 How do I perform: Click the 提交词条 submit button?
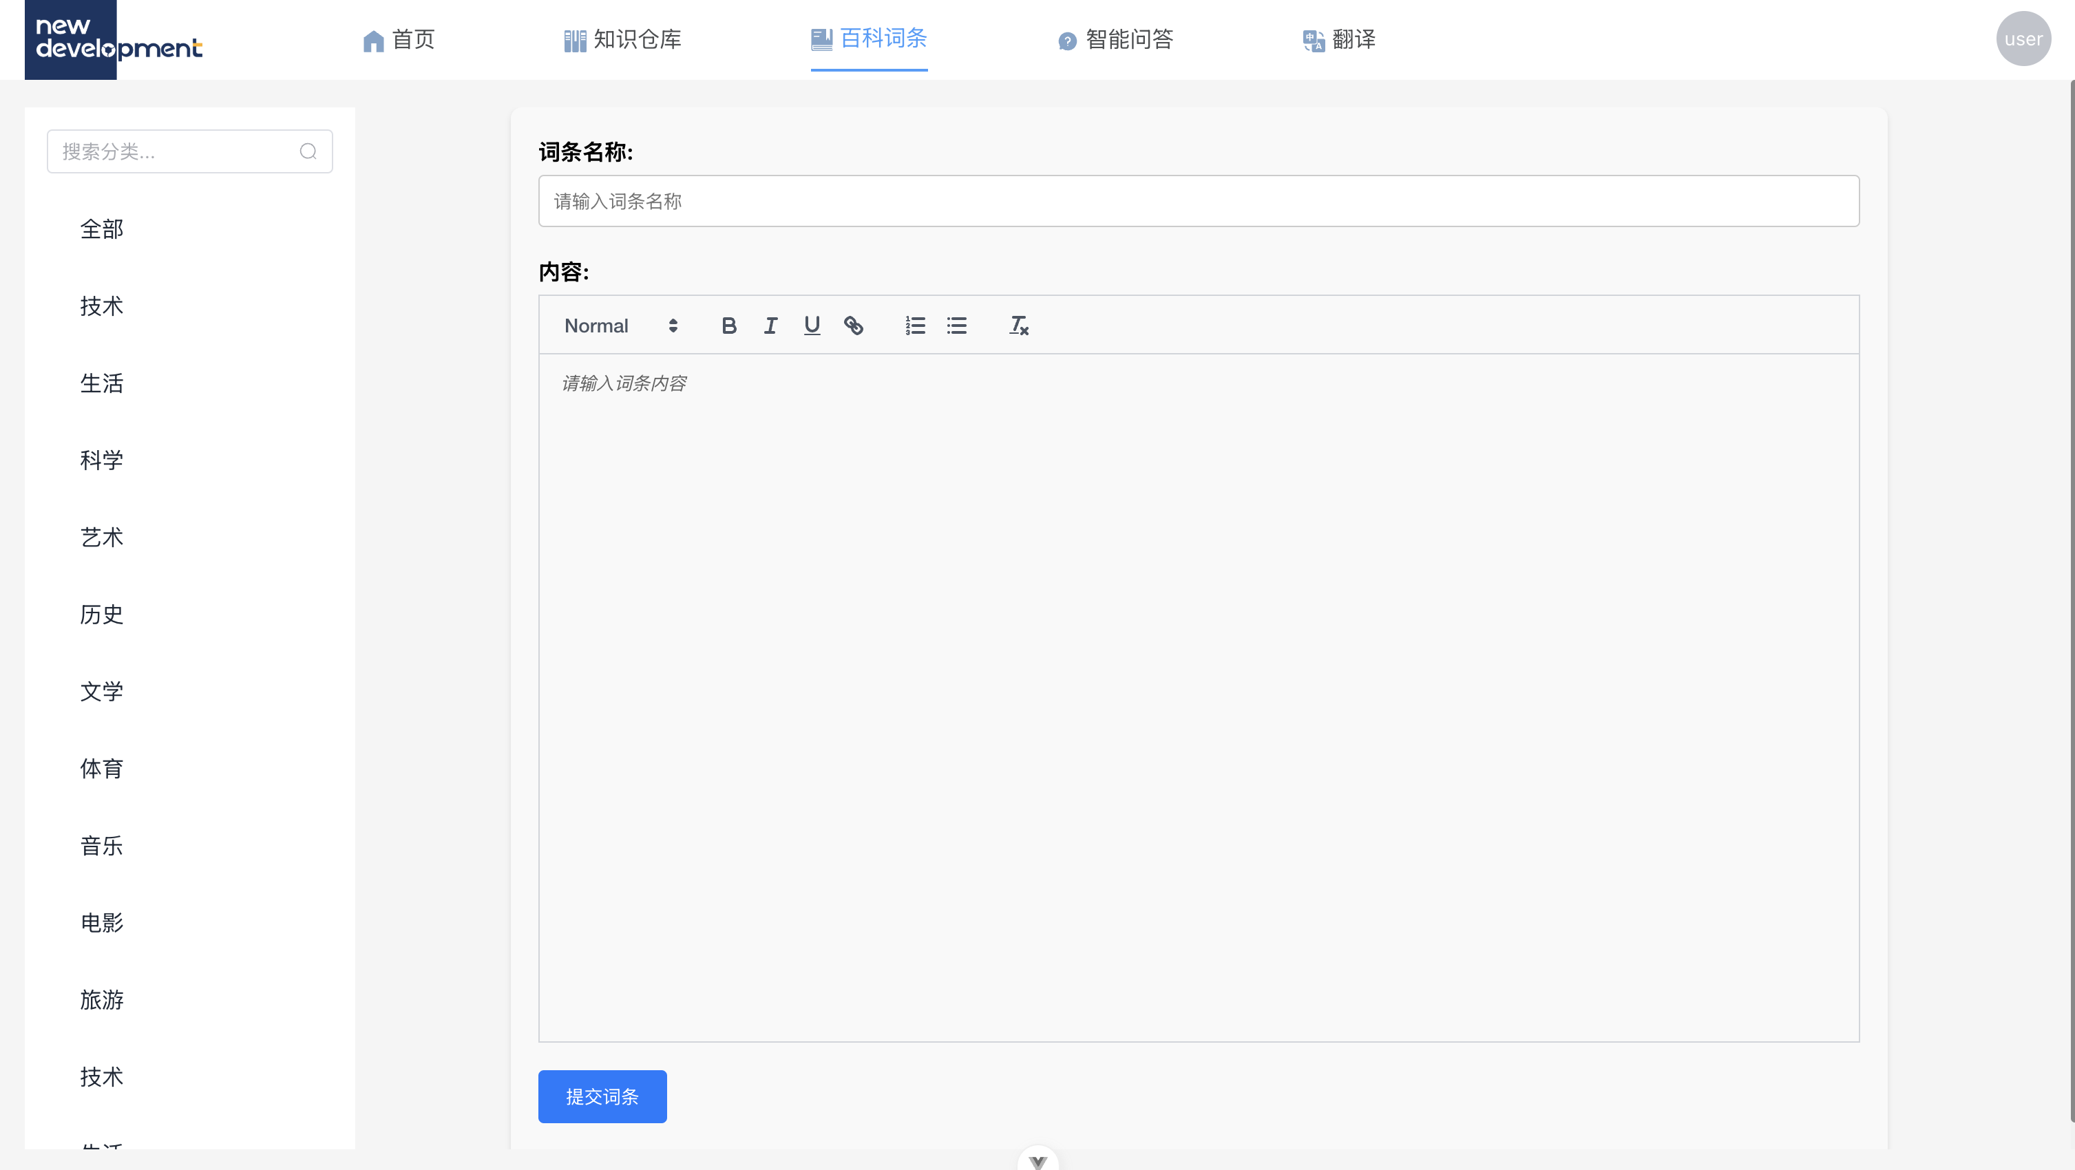[602, 1096]
